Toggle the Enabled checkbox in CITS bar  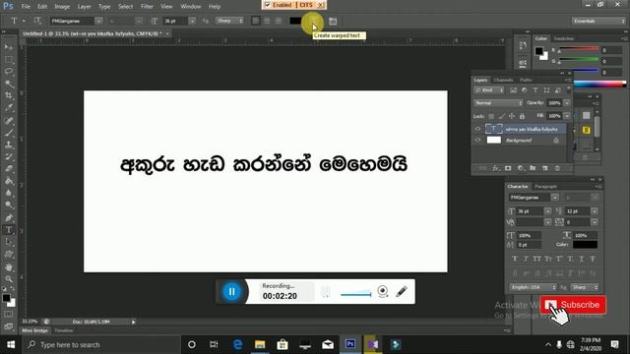click(267, 5)
